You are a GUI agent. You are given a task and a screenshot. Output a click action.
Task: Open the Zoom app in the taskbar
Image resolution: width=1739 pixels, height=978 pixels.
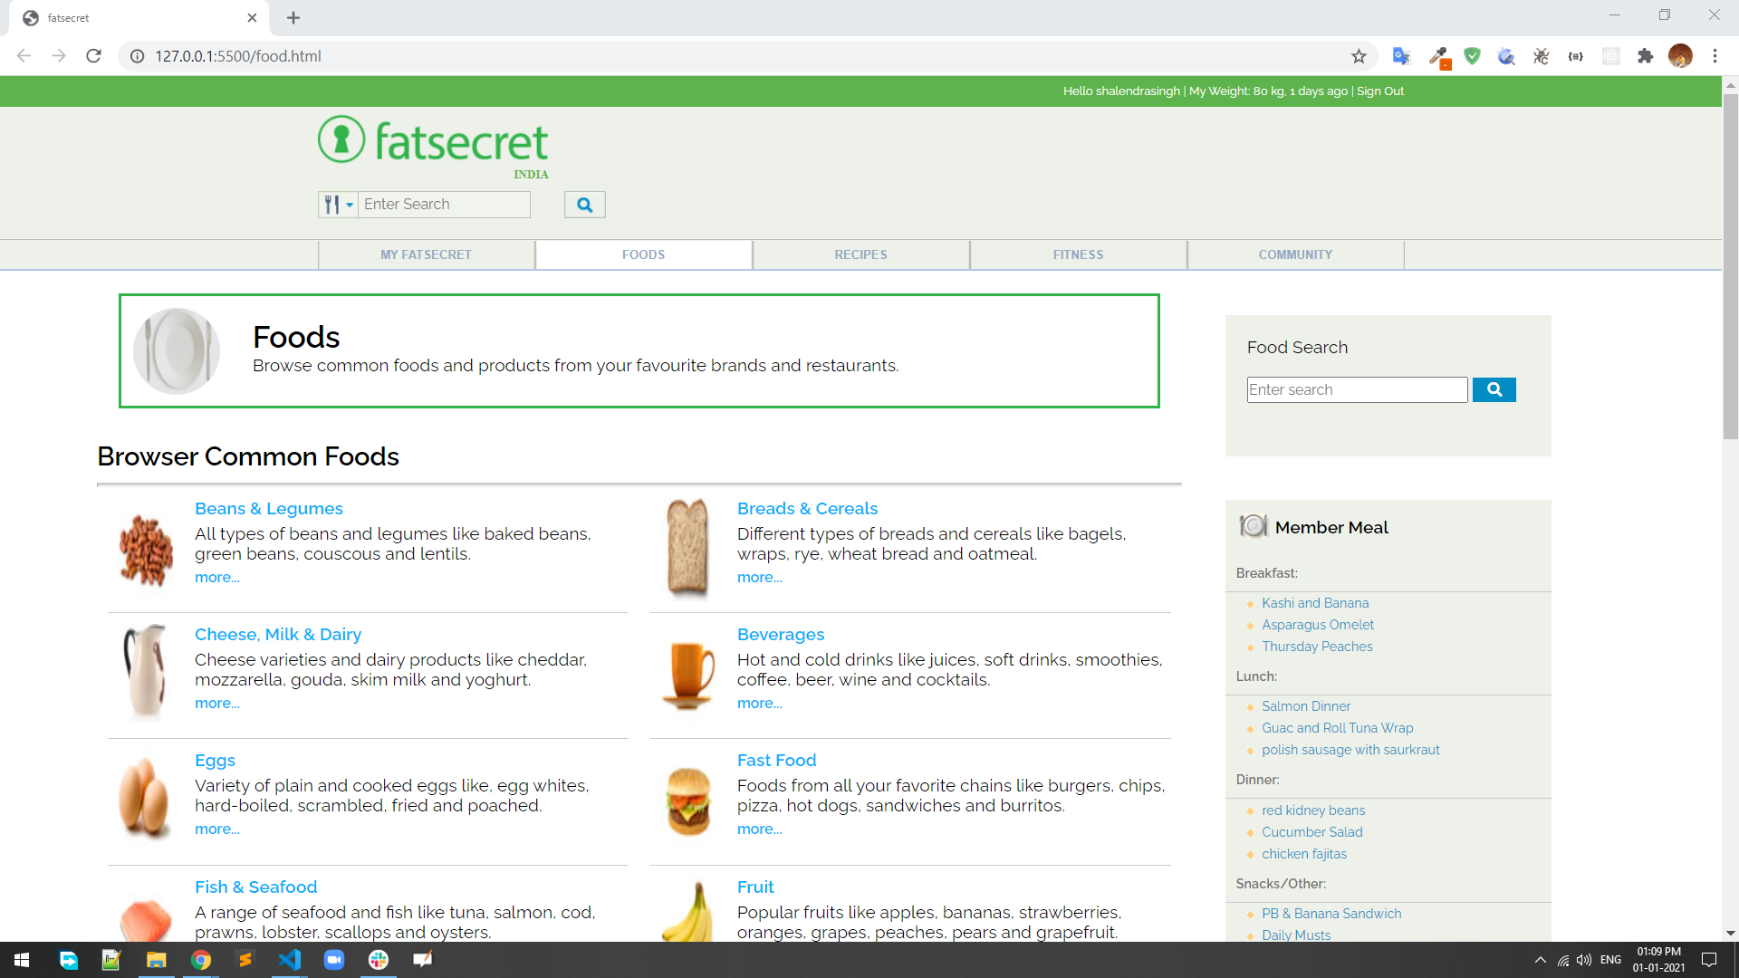(334, 960)
